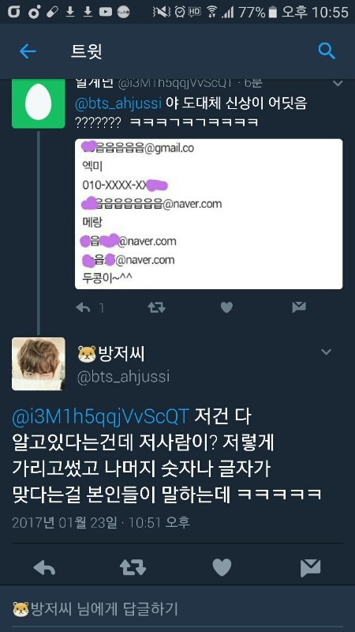Open chevron menu beside 방저씨 name
The width and height of the screenshot is (355, 632).
coord(326,352)
